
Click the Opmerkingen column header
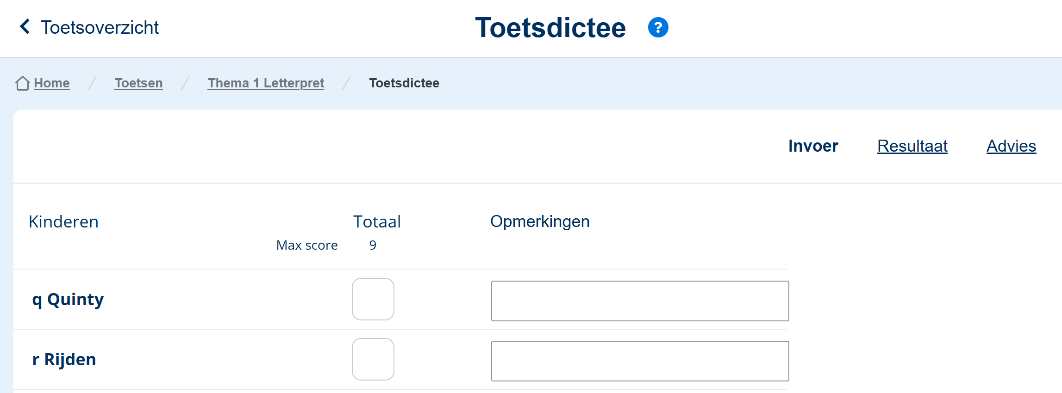tap(540, 221)
